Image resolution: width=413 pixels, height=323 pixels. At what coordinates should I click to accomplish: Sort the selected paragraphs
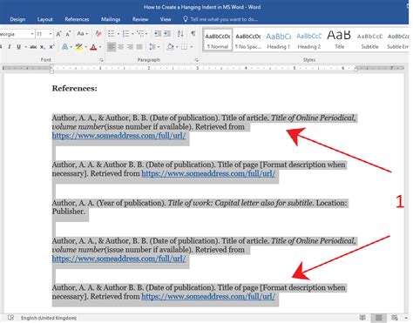(x=180, y=34)
